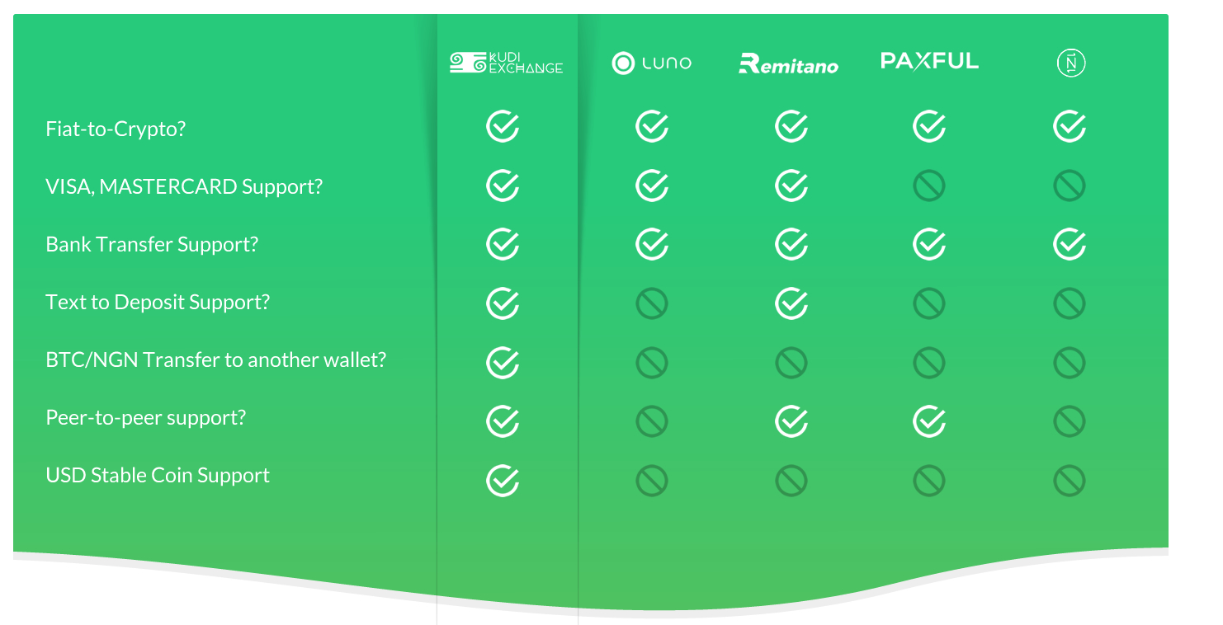Click Kudi Exchange checkmark for USD Stable Coin Support

click(503, 480)
